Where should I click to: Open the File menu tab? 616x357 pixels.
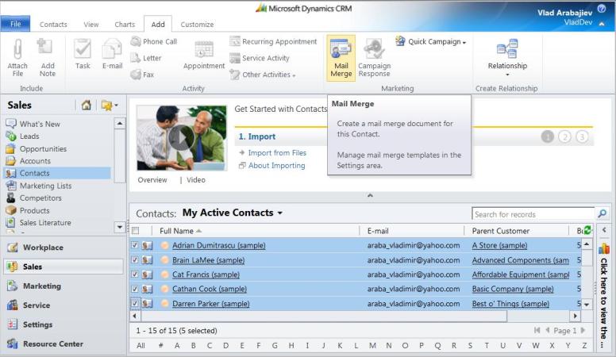pyautogui.click(x=16, y=25)
